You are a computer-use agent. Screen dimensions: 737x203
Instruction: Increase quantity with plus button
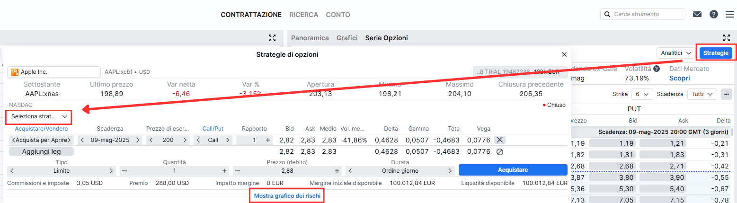pyautogui.click(x=224, y=171)
